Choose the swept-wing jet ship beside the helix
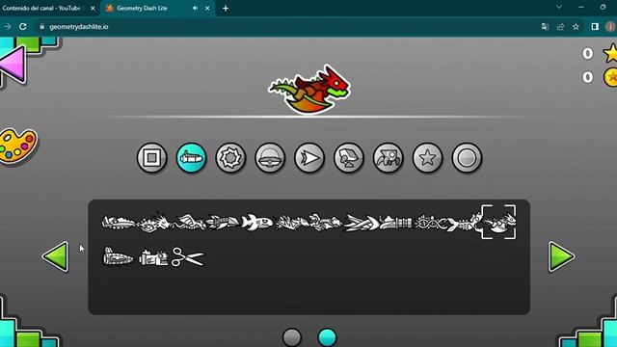Viewport: 617px width, 347px height. pos(361,223)
